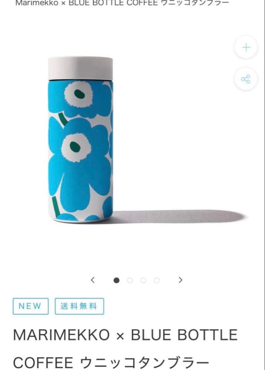
Task: Select the fourth carousel dot
Action: (157, 280)
